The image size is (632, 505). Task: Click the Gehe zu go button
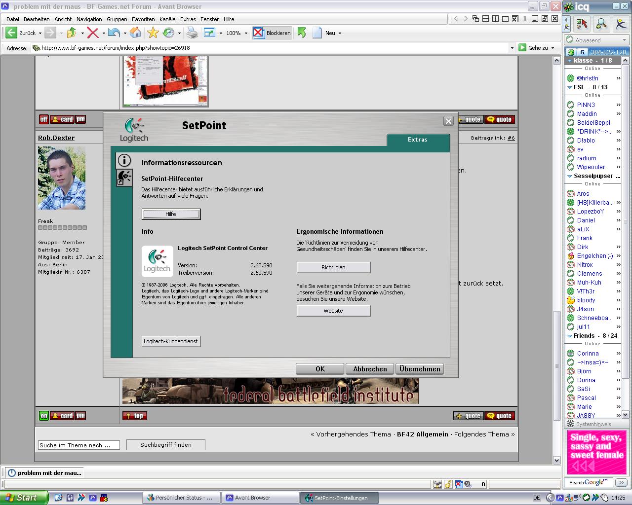[x=533, y=48]
